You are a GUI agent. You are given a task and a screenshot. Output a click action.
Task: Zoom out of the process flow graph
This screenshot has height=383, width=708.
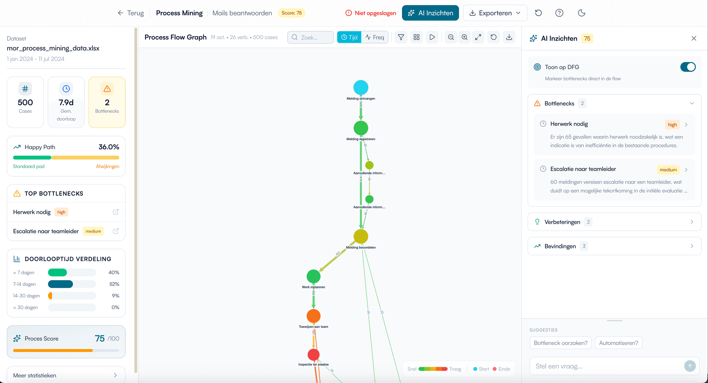451,37
